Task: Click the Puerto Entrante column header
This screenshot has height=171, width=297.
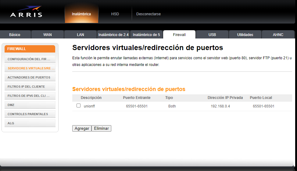Action: tap(137, 98)
